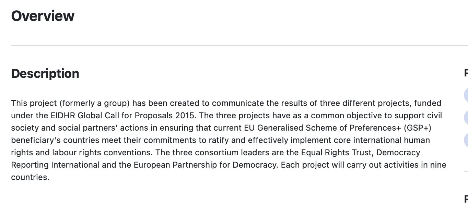
Task: Select the top blue tag pill in the sidebar
Action: (x=466, y=95)
